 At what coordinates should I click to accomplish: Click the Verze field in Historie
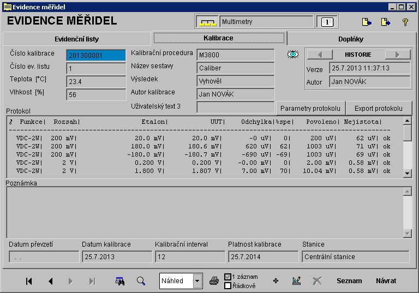coord(370,68)
